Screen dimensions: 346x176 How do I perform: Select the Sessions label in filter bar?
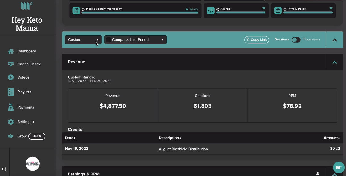[x=282, y=39]
